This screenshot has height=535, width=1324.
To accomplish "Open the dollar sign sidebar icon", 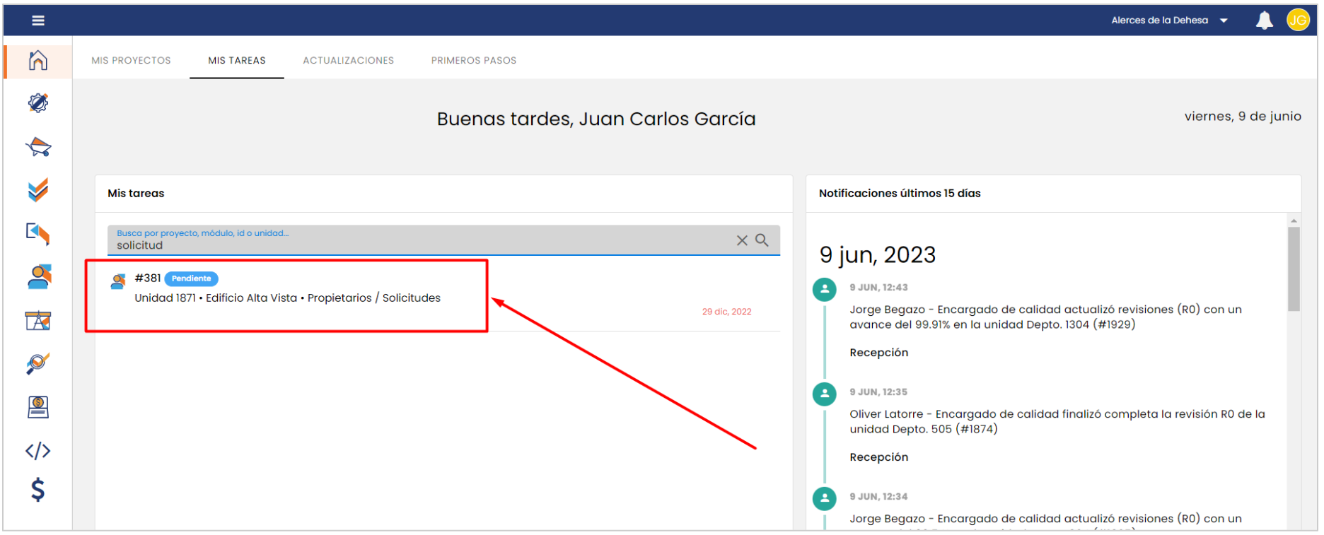I will coord(38,489).
